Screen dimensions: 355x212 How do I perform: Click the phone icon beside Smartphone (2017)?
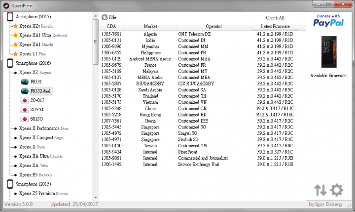click(x=10, y=17)
